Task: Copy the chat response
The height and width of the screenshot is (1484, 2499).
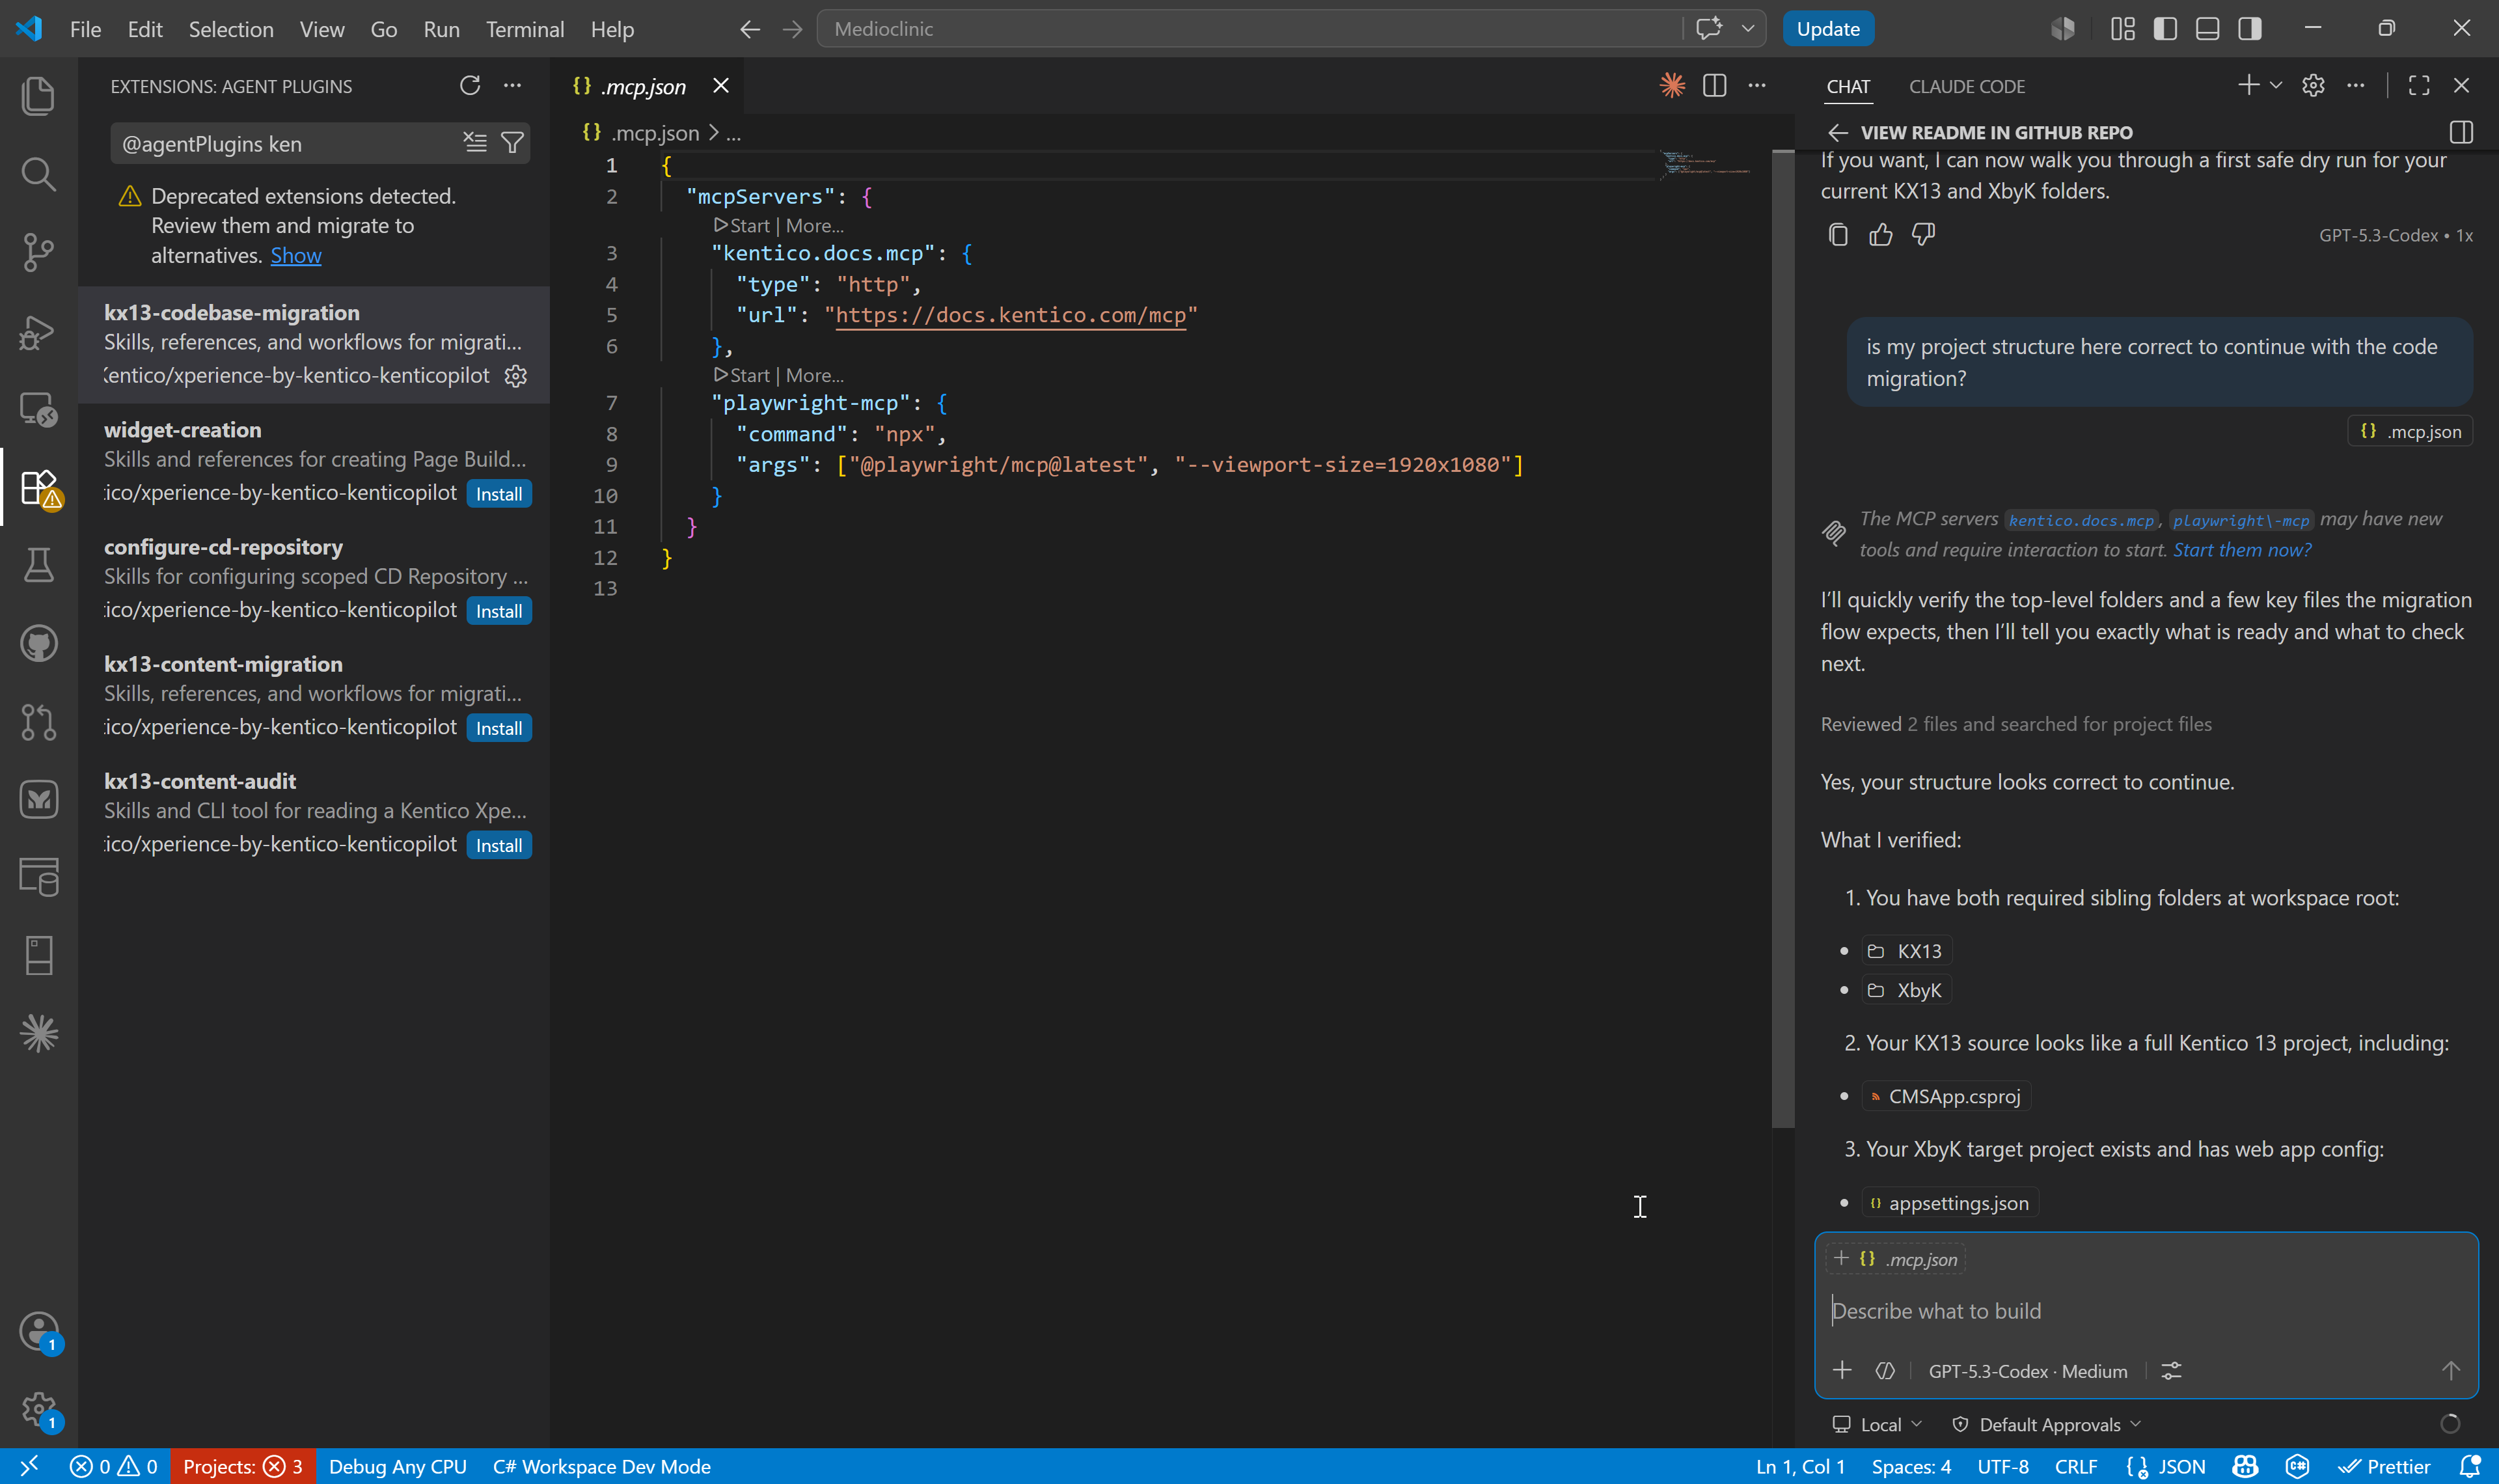Action: tap(1838, 234)
